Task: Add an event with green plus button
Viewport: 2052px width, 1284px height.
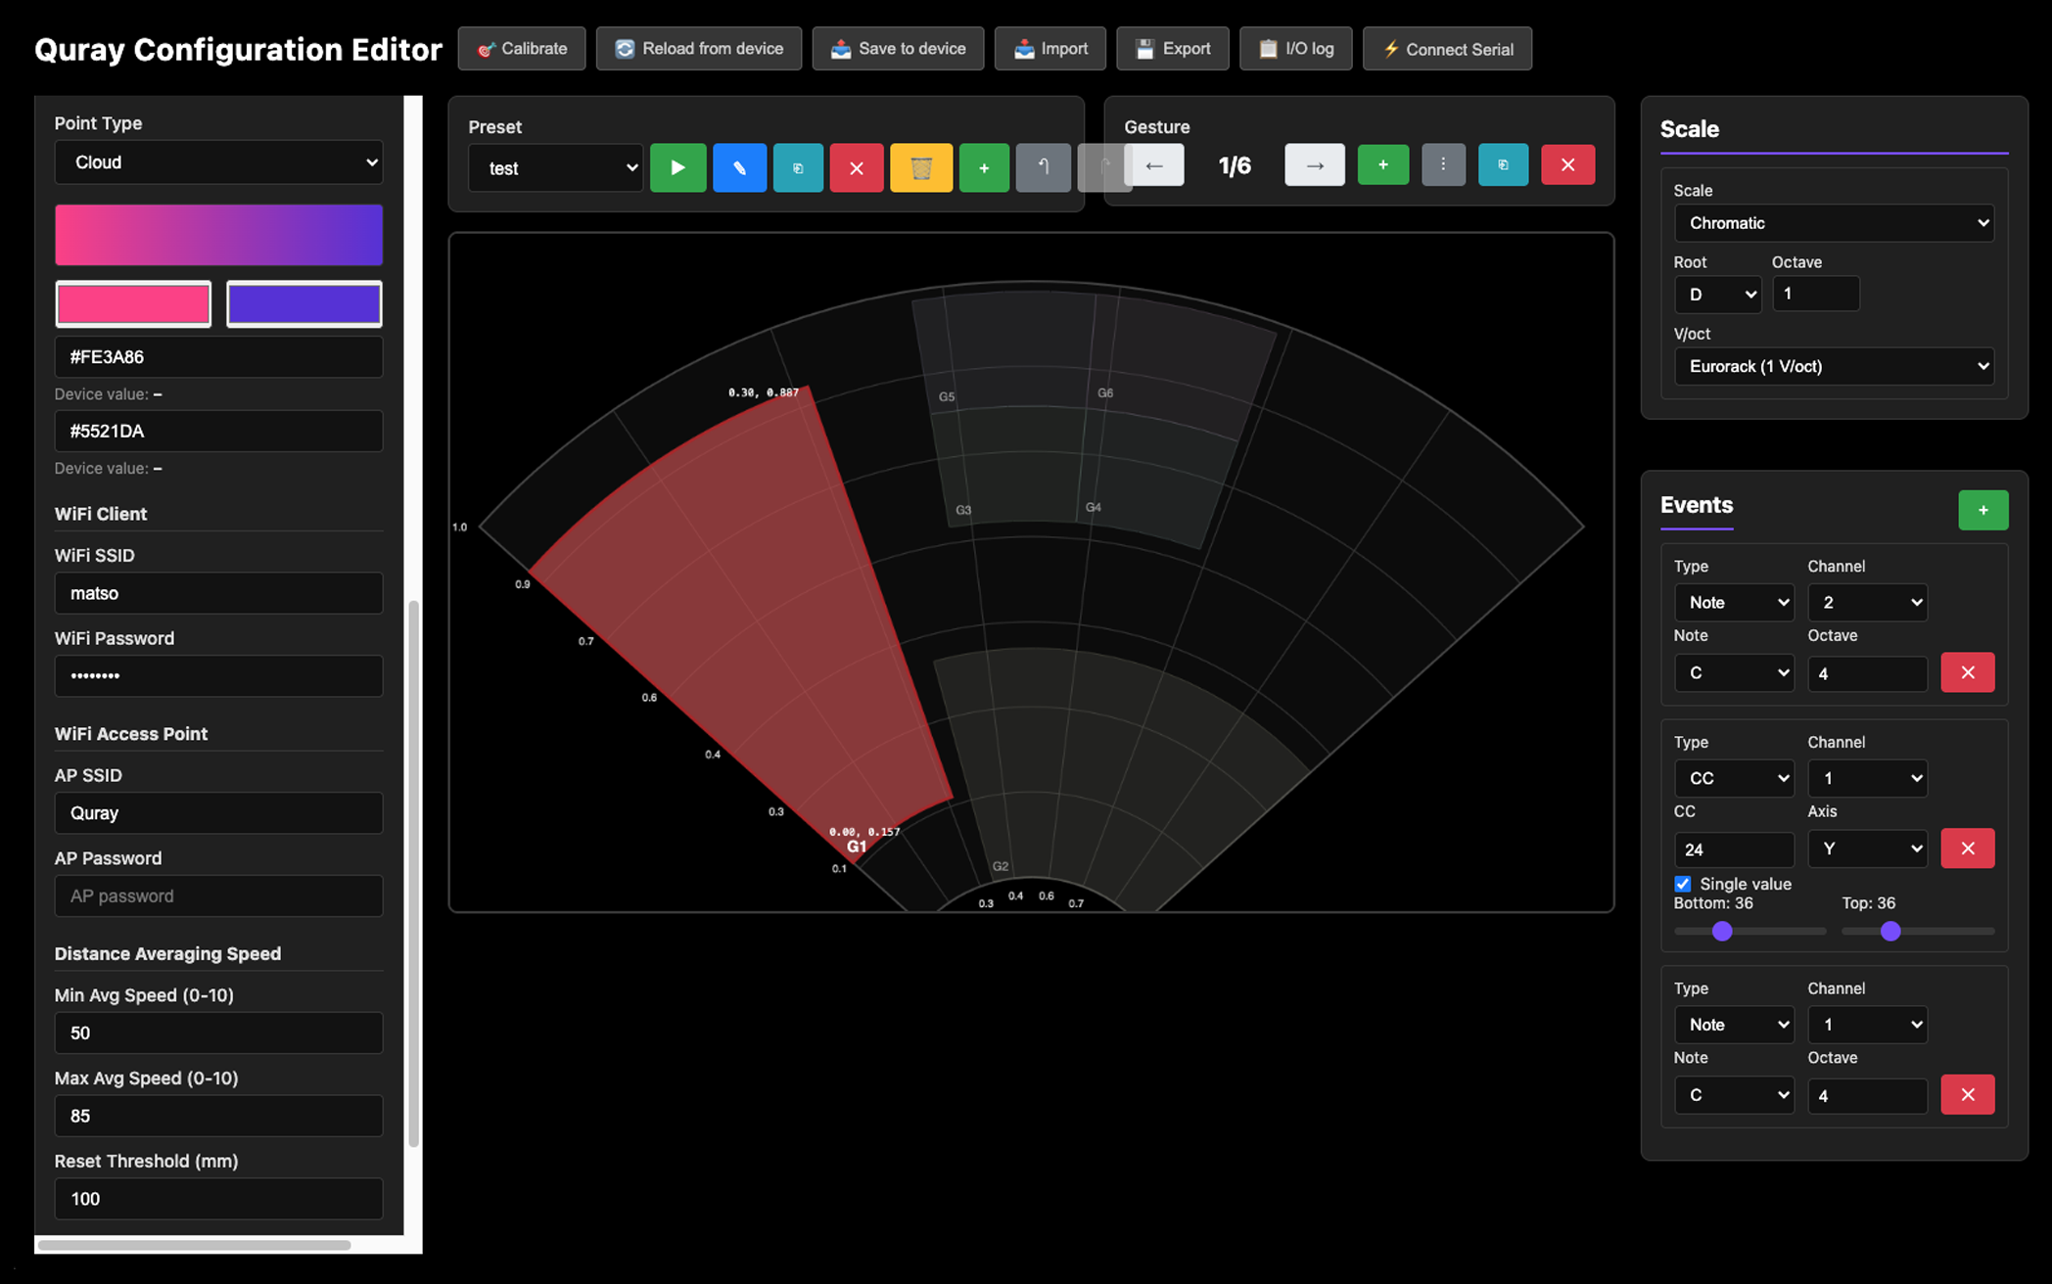Action: pos(1982,510)
